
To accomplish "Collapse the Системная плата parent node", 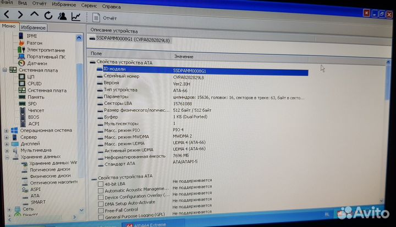I will pyautogui.click(x=4, y=70).
